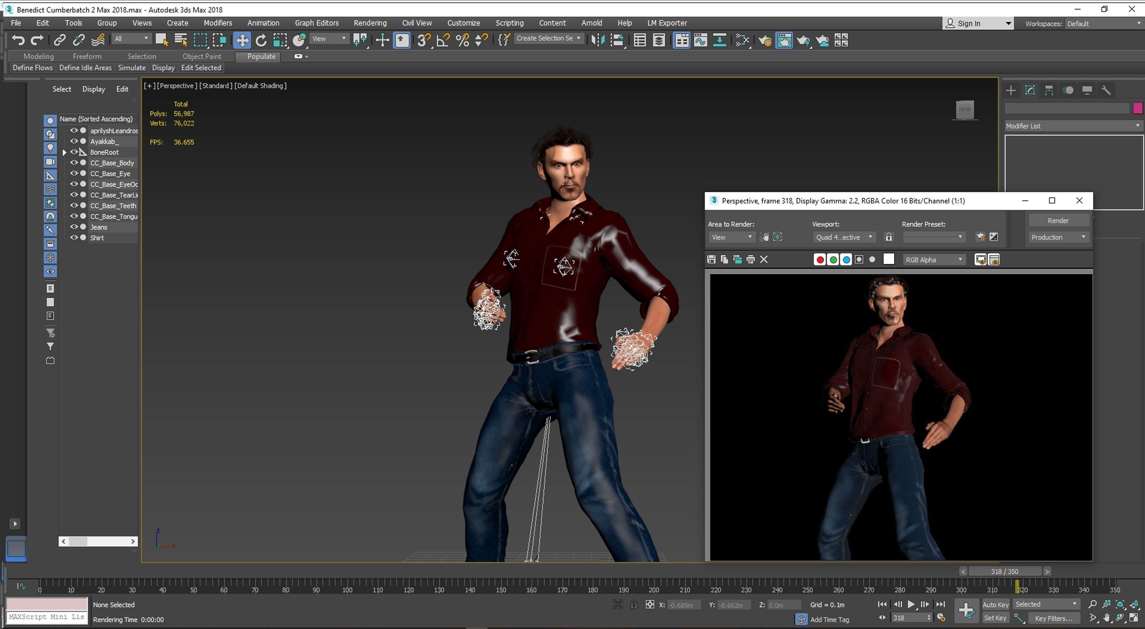Toggle the selection lock padlock icon
1145x629 pixels.
[x=634, y=605]
